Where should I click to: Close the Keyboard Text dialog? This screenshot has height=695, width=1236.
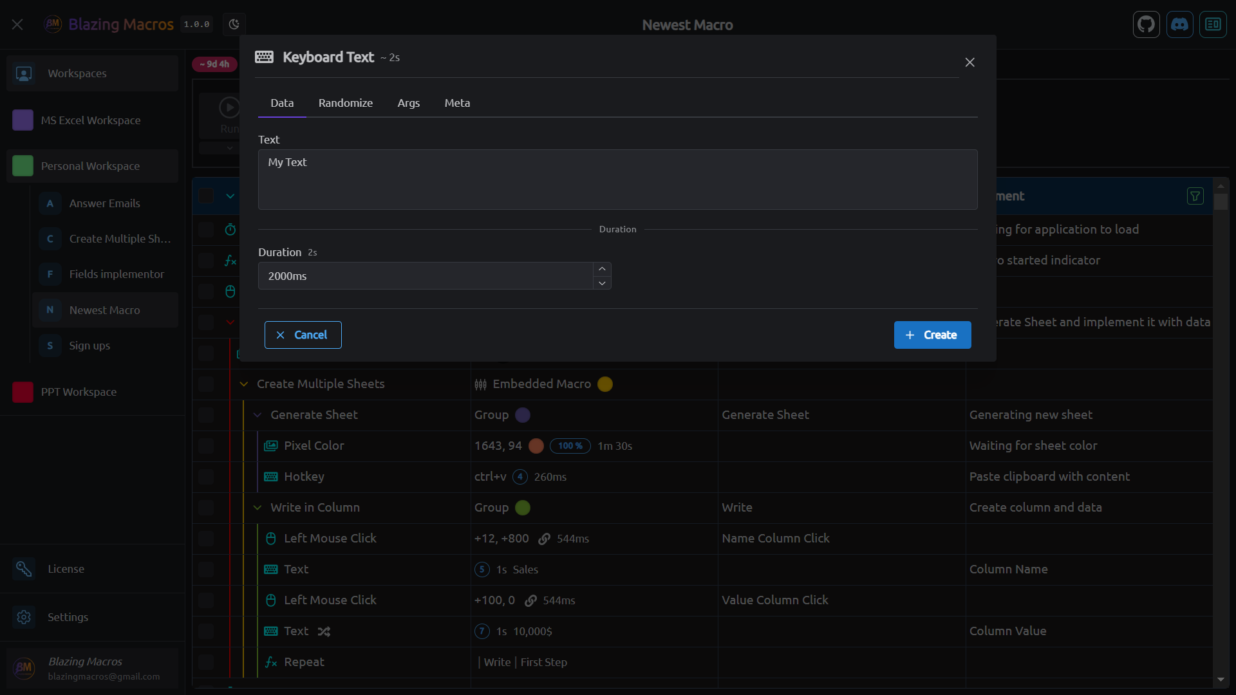[x=969, y=62]
